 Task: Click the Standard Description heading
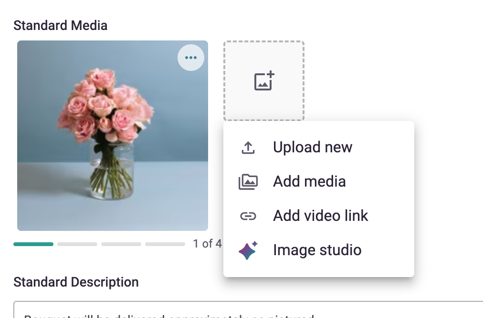pos(76,282)
